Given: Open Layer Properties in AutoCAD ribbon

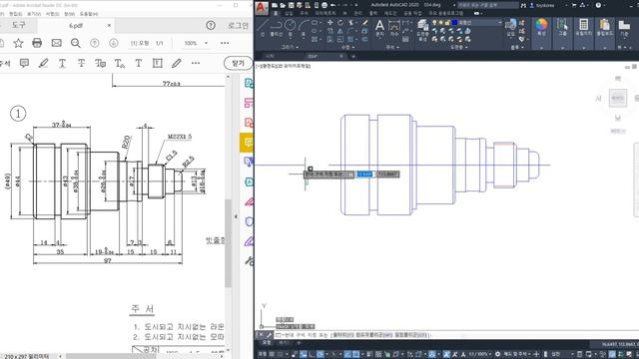Looking at the screenshot, I should [422, 29].
